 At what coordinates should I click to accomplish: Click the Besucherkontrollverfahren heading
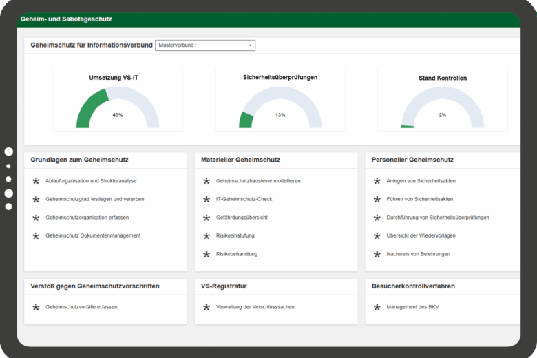[413, 286]
